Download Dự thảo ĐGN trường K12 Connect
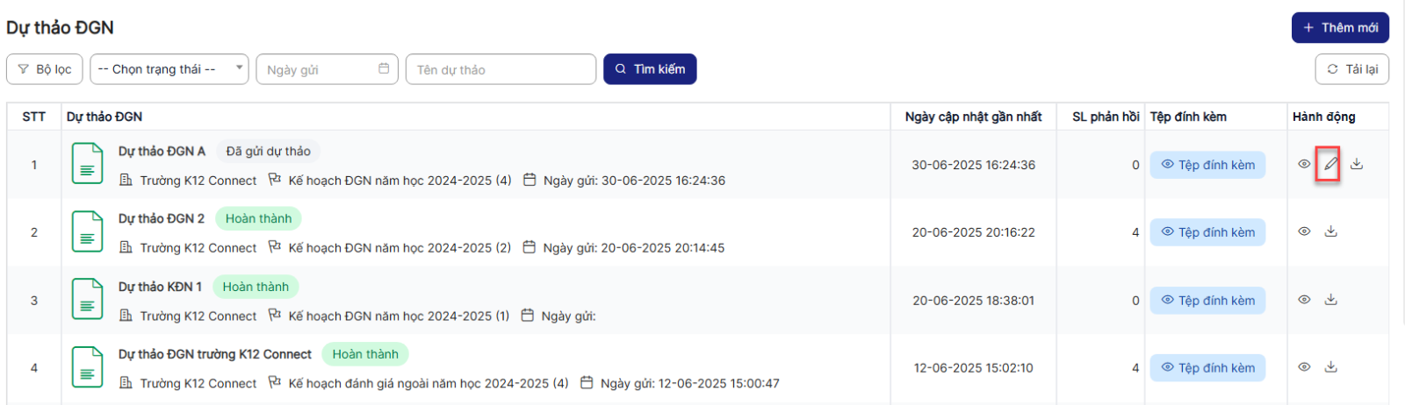 pos(1331,367)
